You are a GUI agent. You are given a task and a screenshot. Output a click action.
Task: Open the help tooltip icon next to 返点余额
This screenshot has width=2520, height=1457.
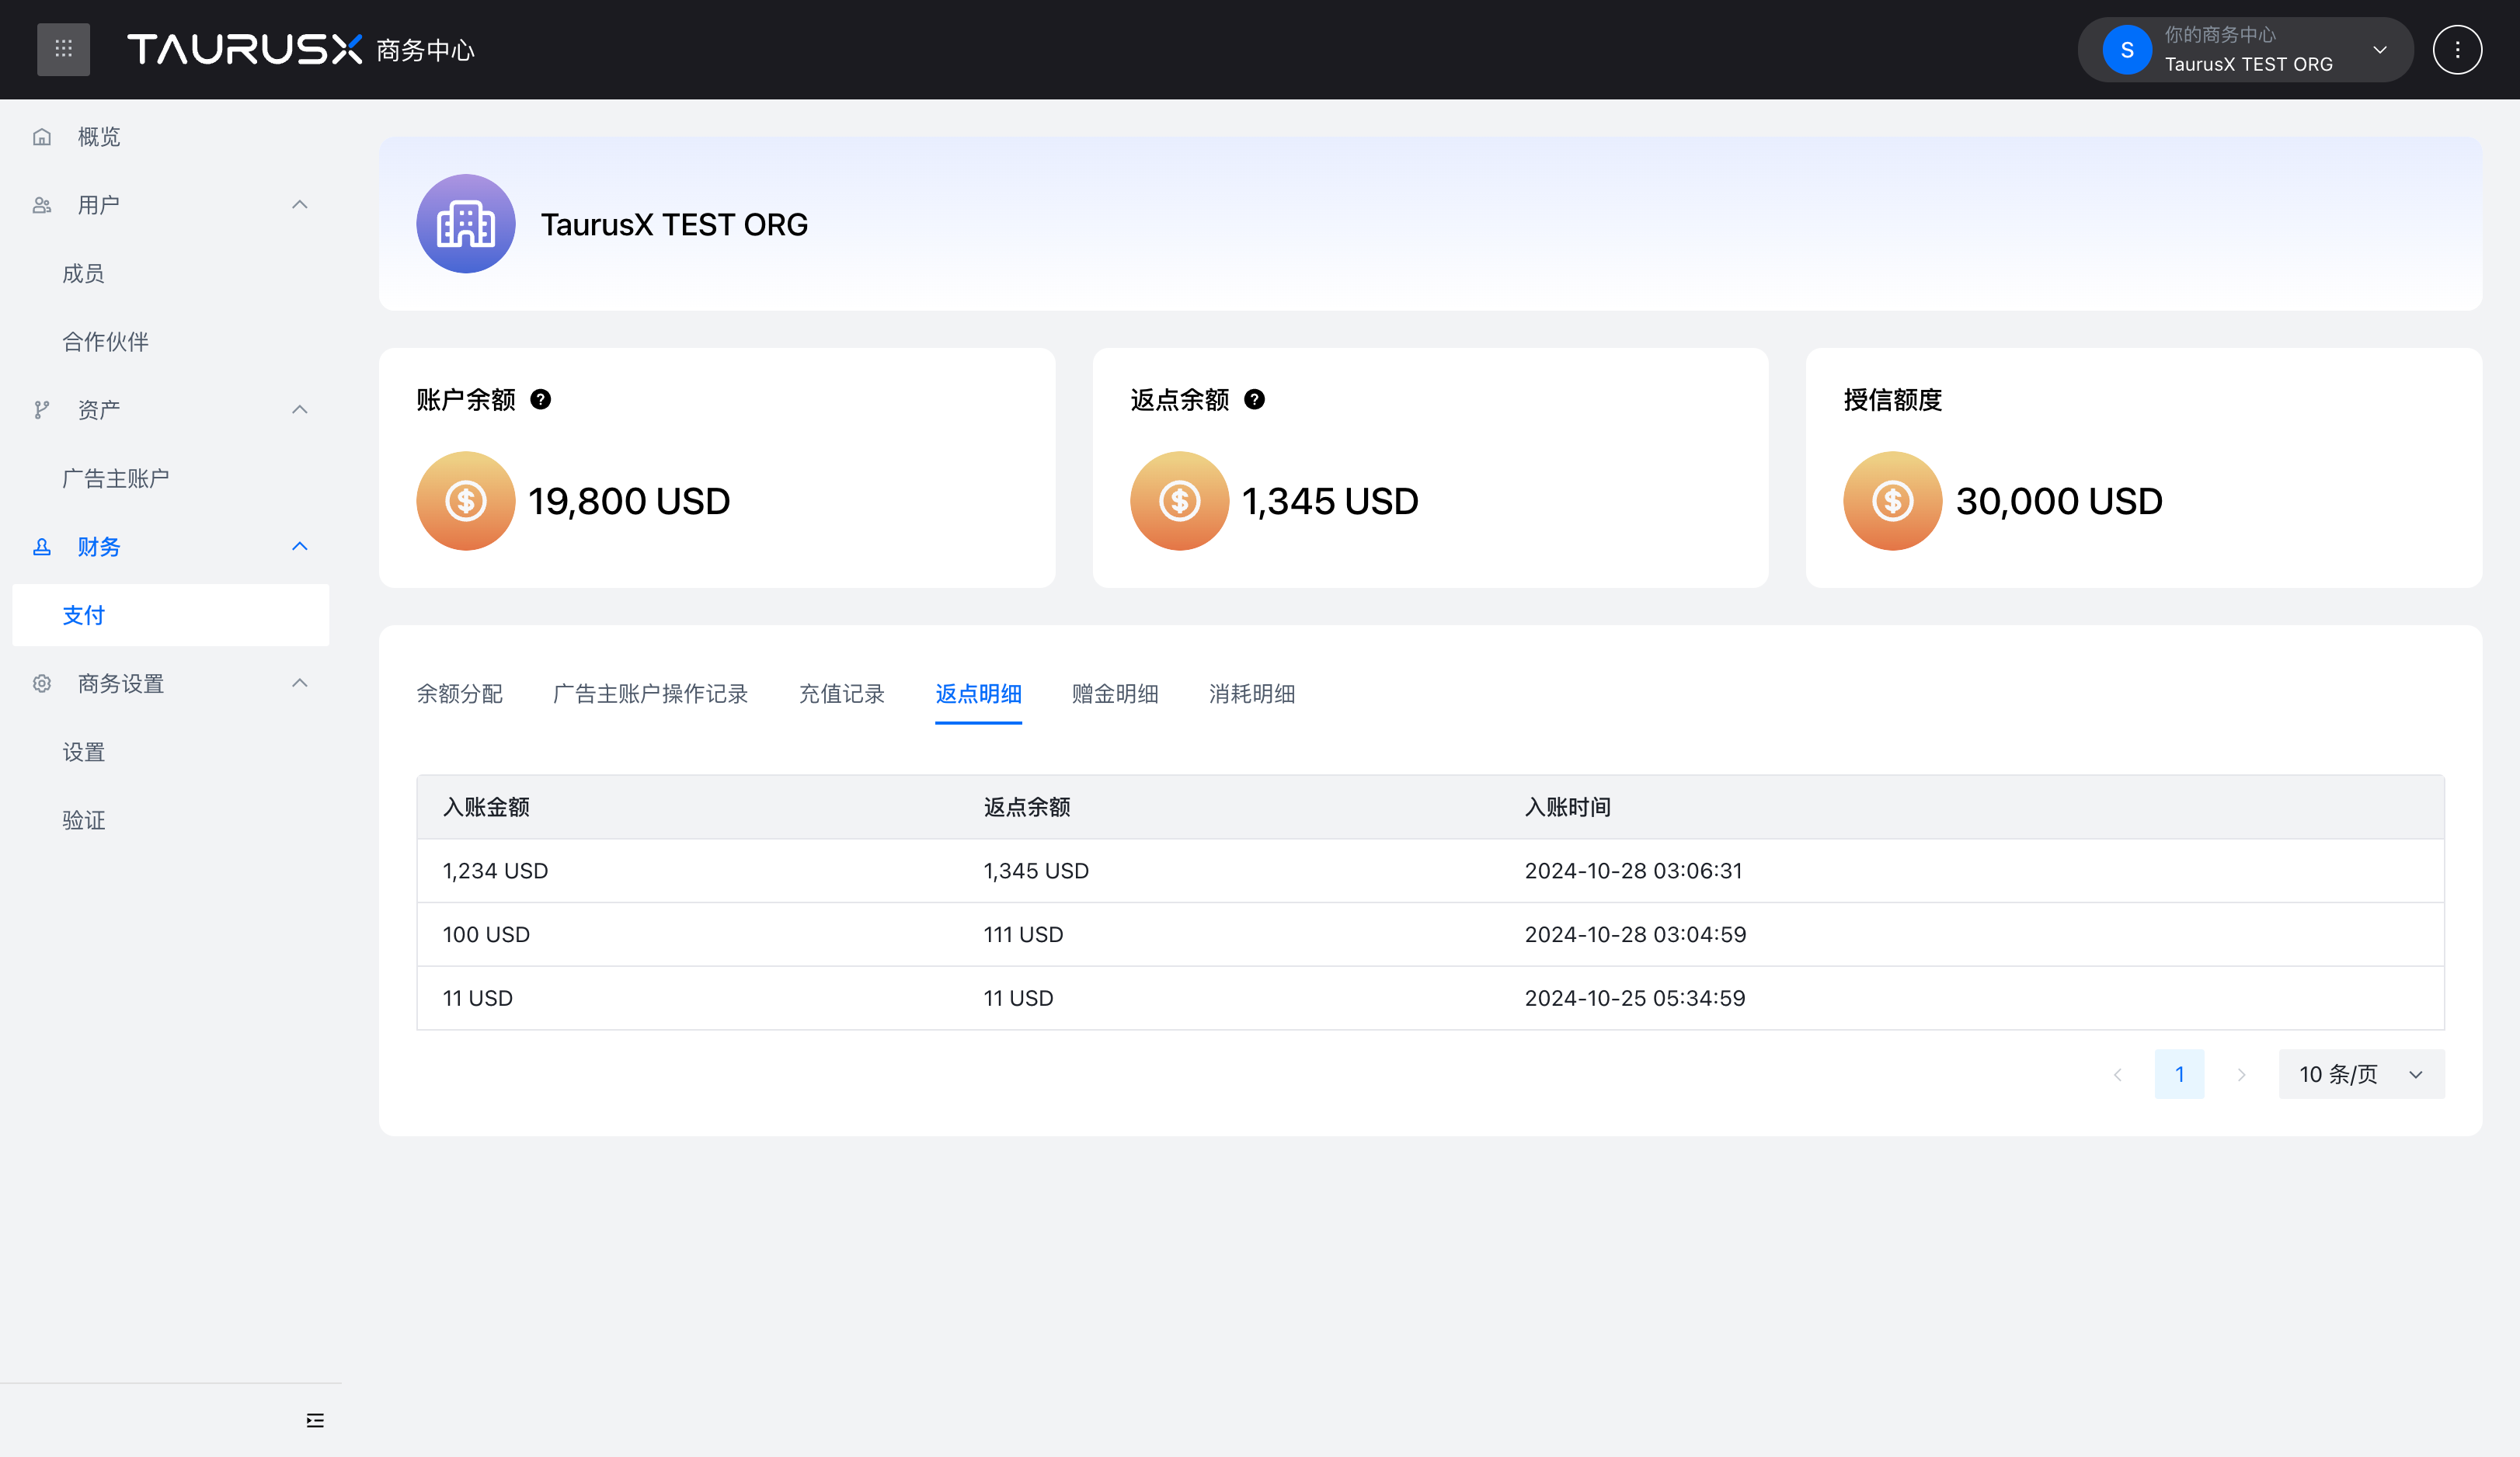click(1254, 400)
